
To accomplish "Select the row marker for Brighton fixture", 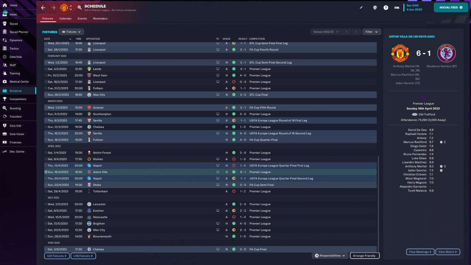I will (46, 223).
